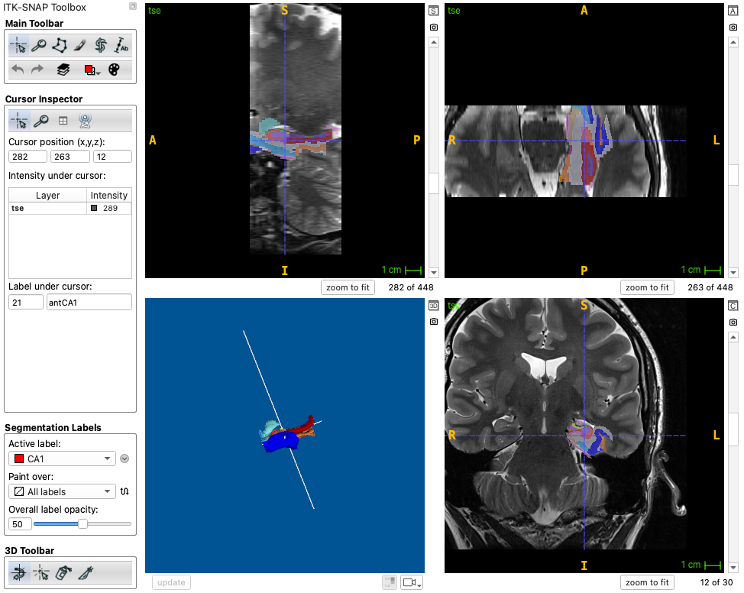Open the Active label CA1 dropdown
Viewport: 744px width, 593px height.
click(x=62, y=459)
